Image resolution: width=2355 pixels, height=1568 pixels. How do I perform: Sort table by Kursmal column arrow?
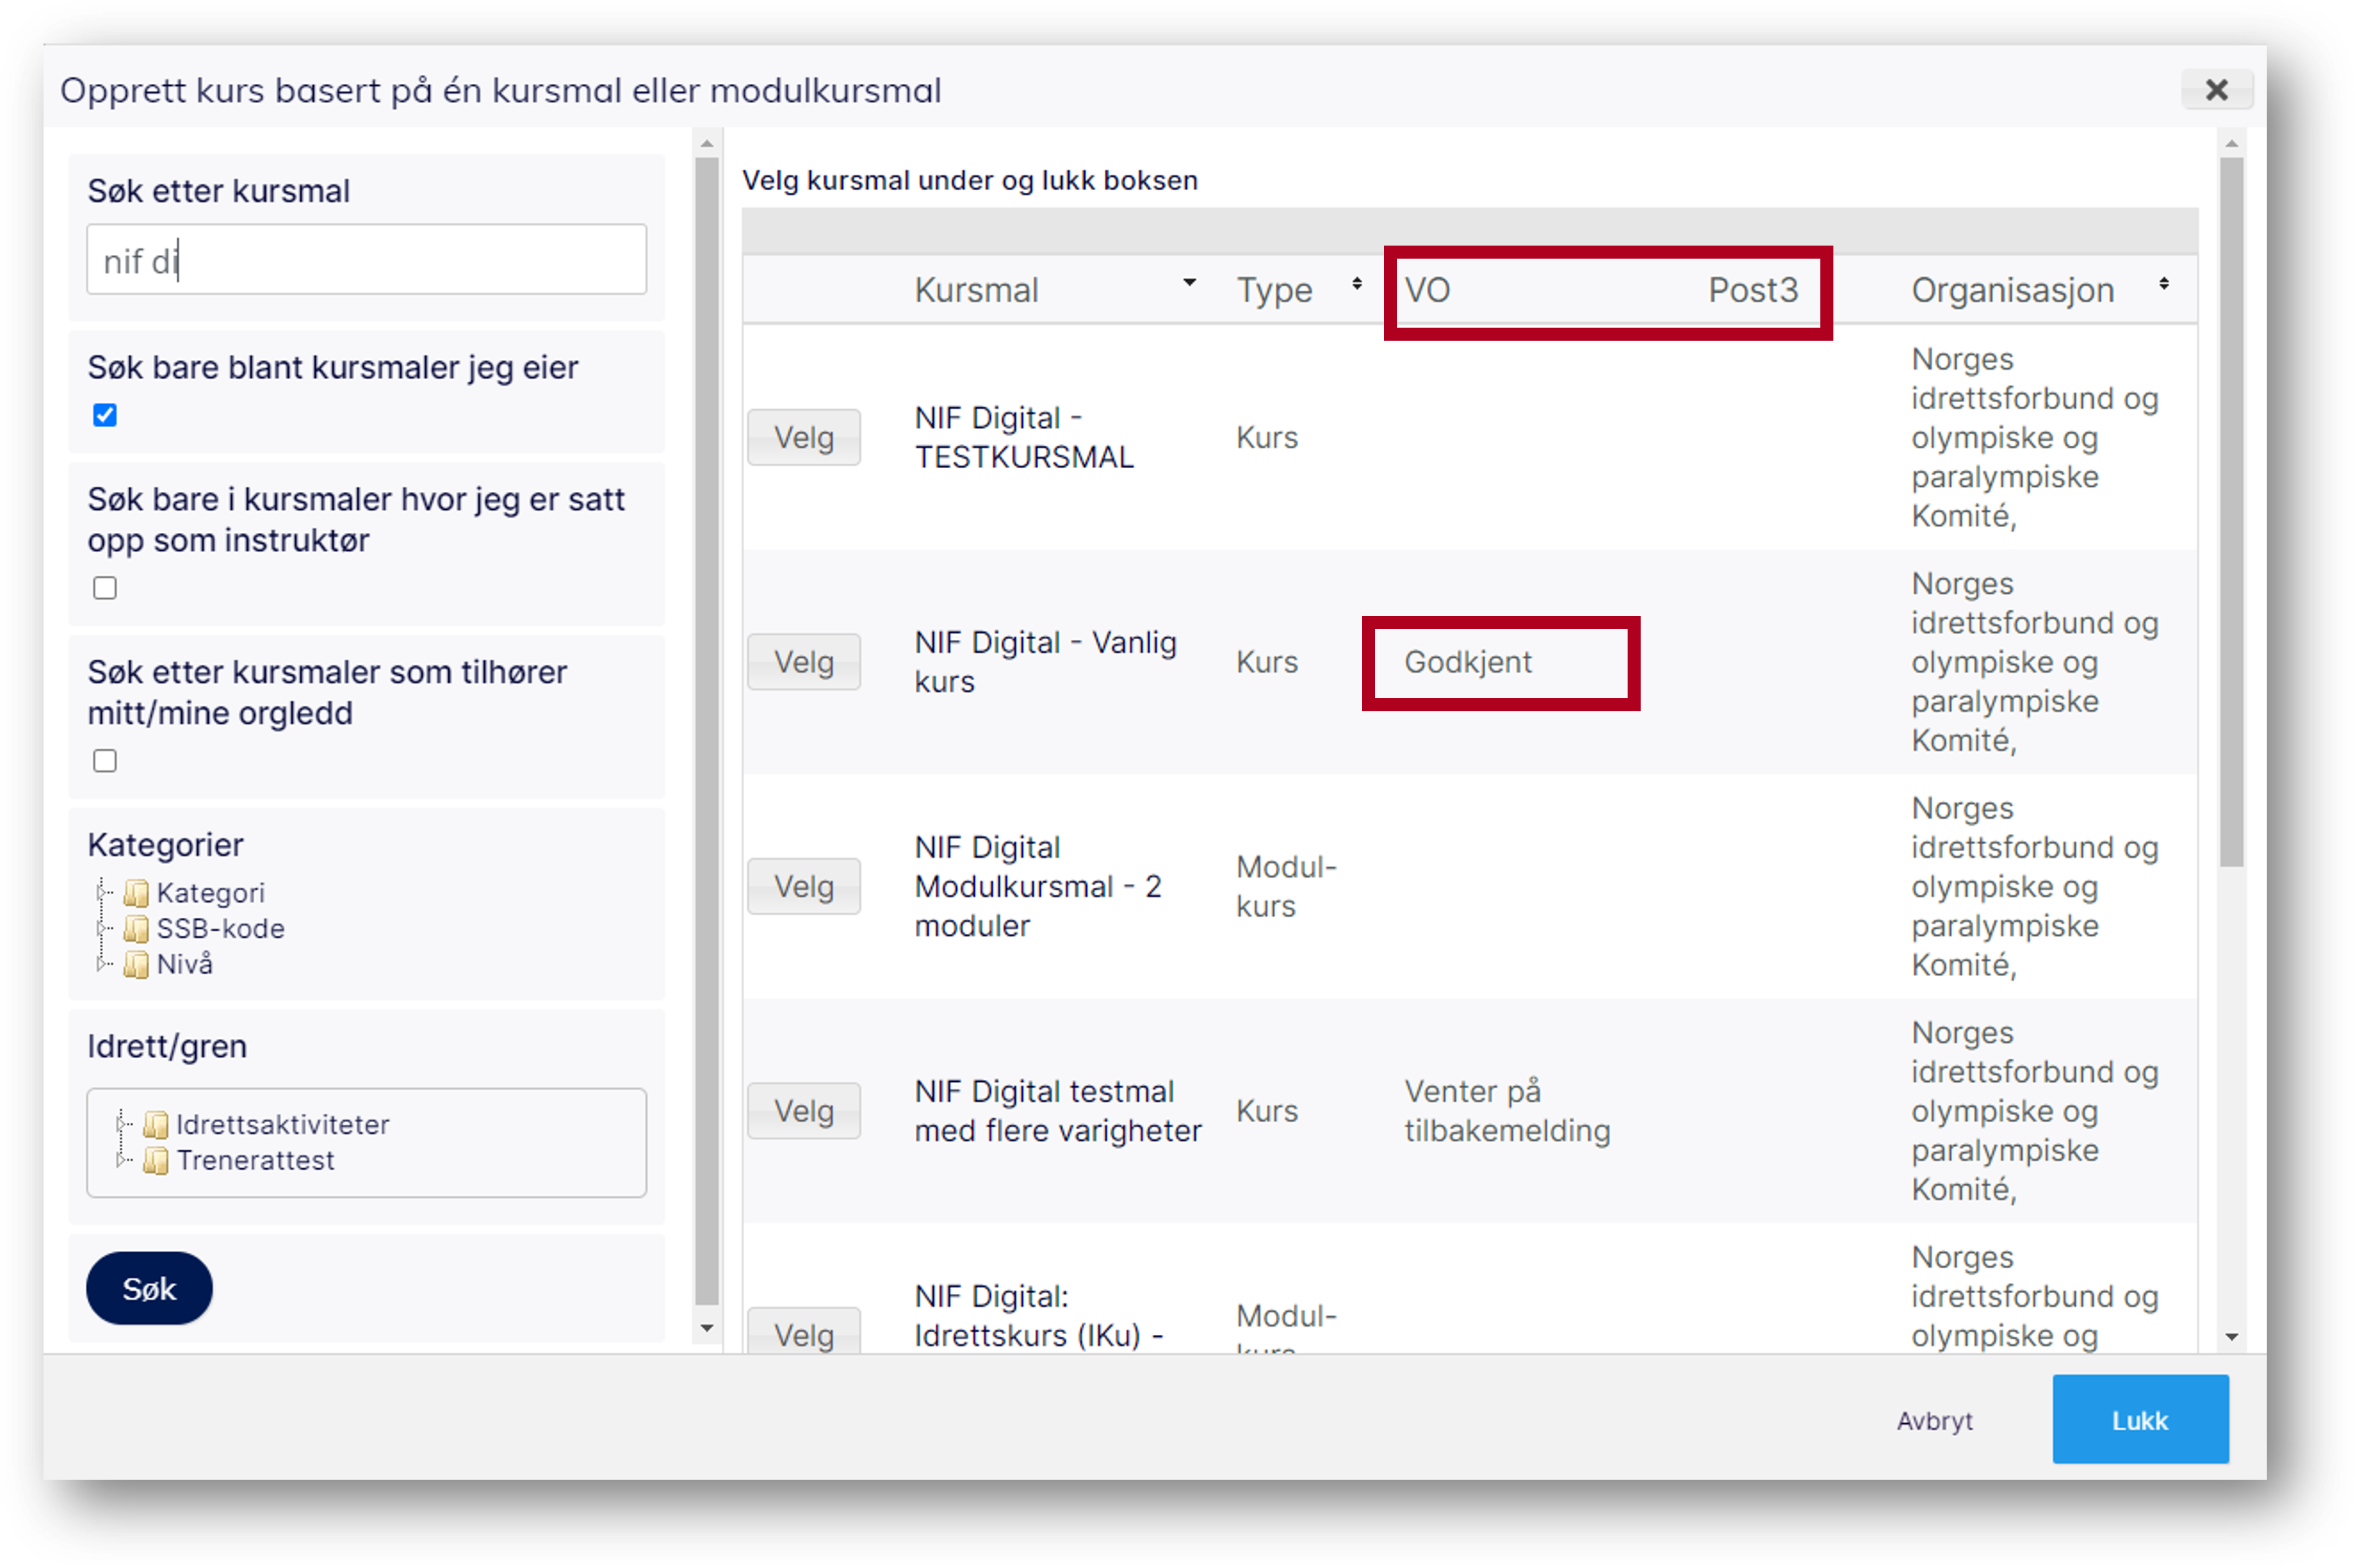click(1189, 283)
